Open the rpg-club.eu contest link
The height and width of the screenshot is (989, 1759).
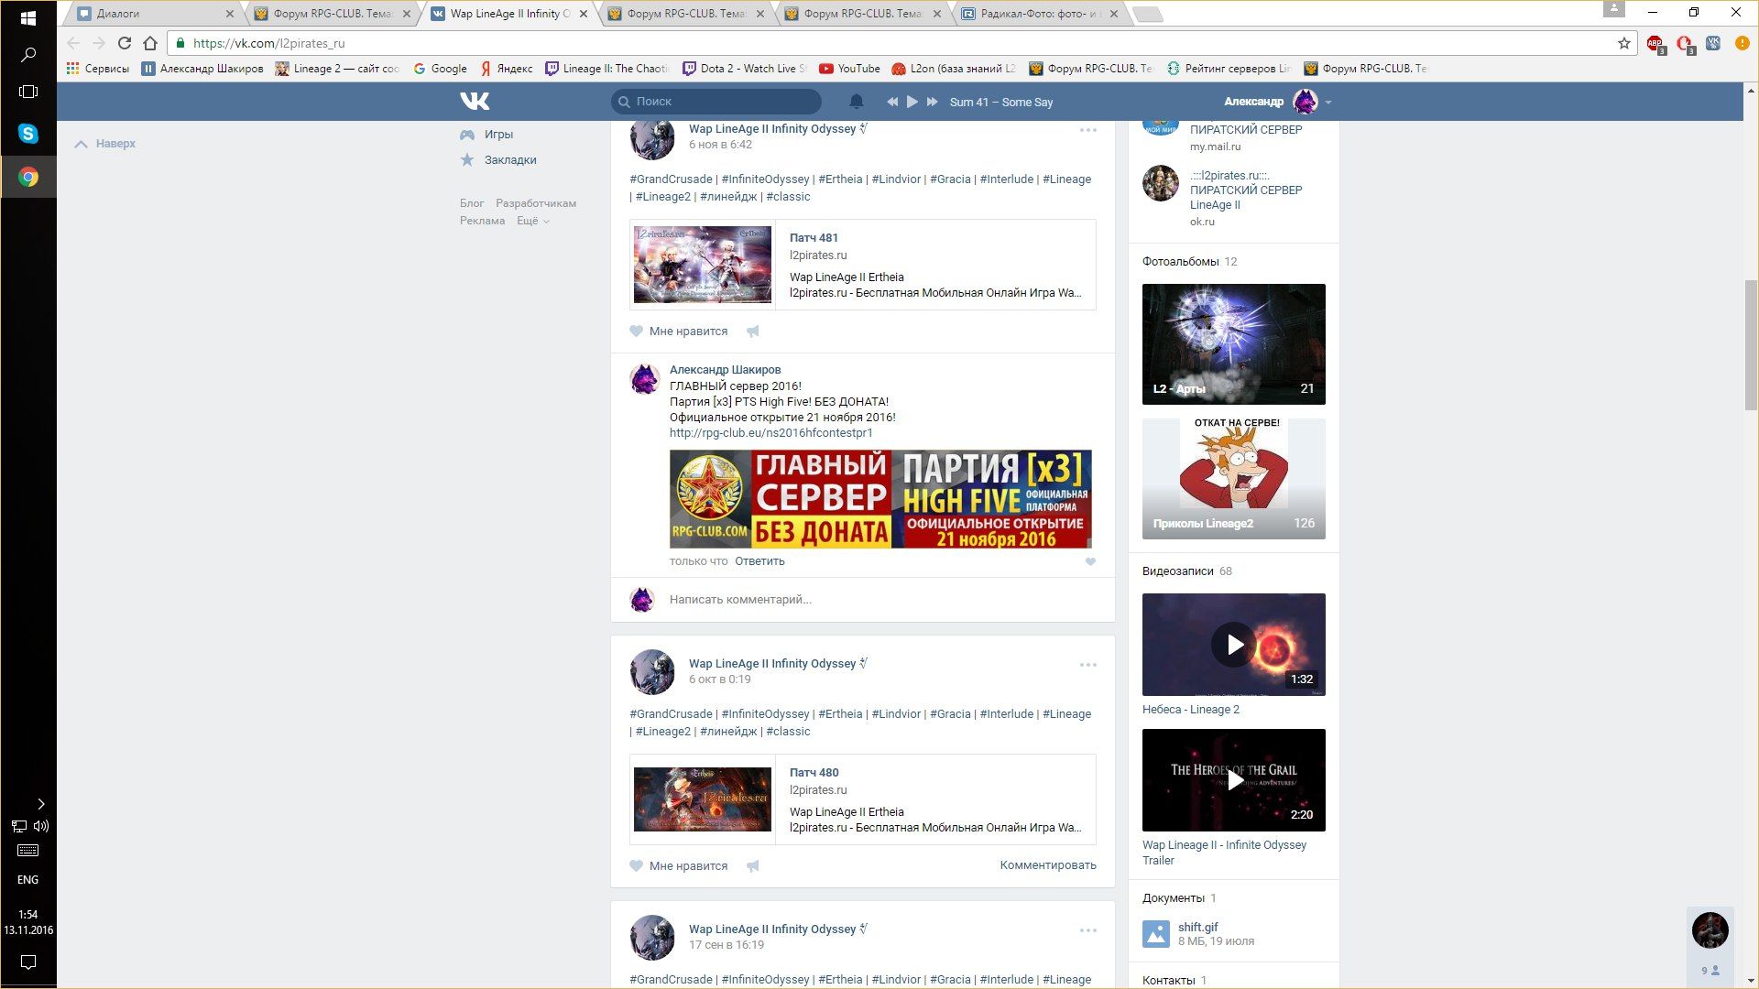[770, 433]
